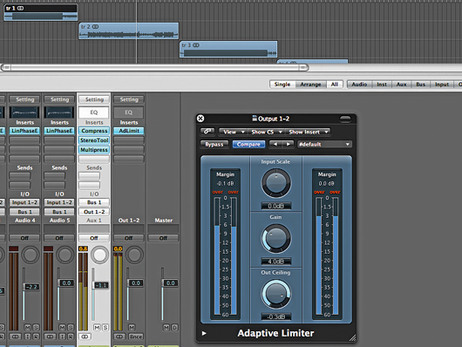Click the Bnce button on Out 1-2
462x347 pixels.
[135, 337]
